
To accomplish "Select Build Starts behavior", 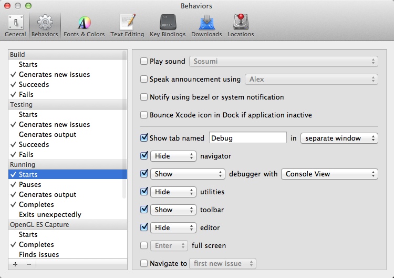I will pos(68,64).
